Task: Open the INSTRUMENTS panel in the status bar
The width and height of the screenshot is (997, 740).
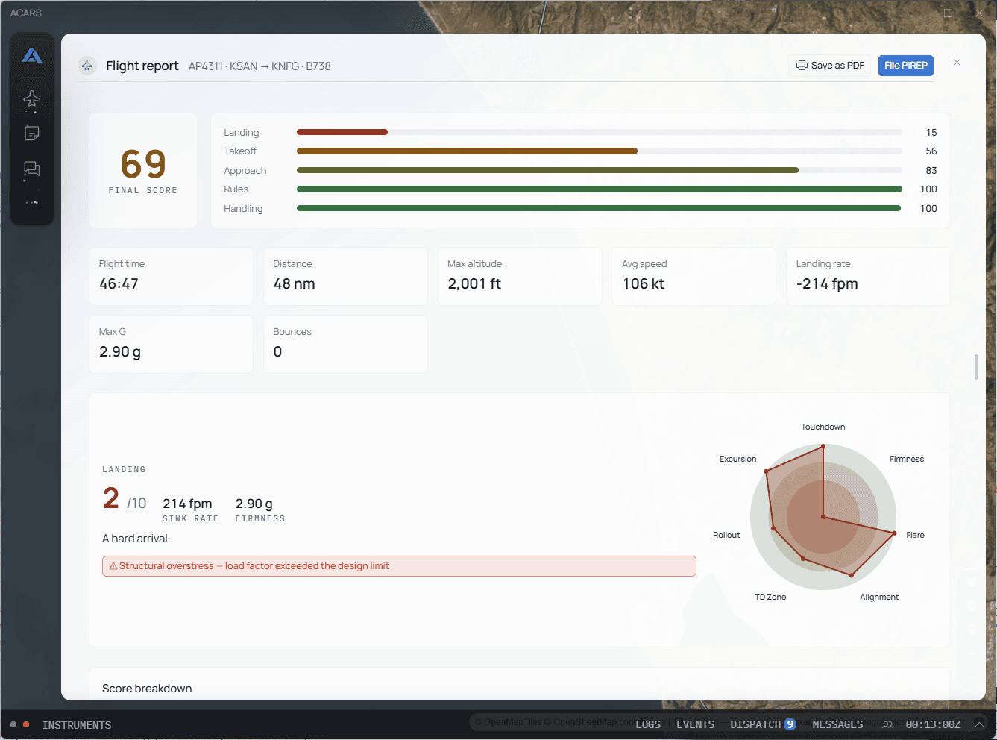Action: click(x=77, y=725)
